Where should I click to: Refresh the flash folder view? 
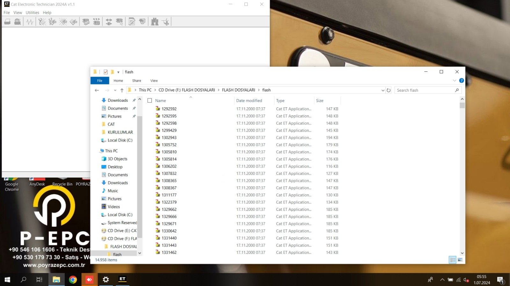click(389, 90)
